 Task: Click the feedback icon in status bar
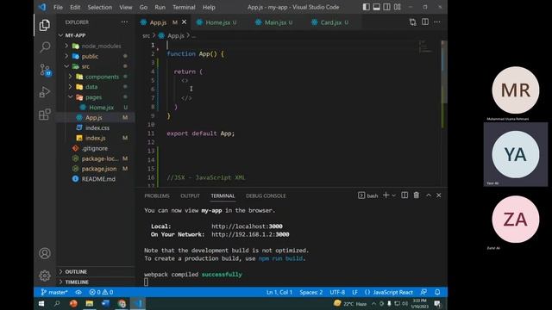tap(423, 292)
